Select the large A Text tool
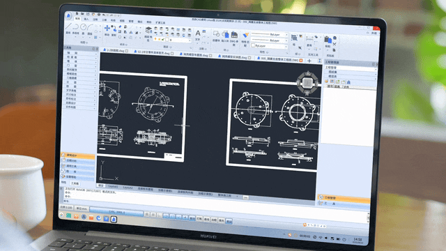 coord(198,33)
